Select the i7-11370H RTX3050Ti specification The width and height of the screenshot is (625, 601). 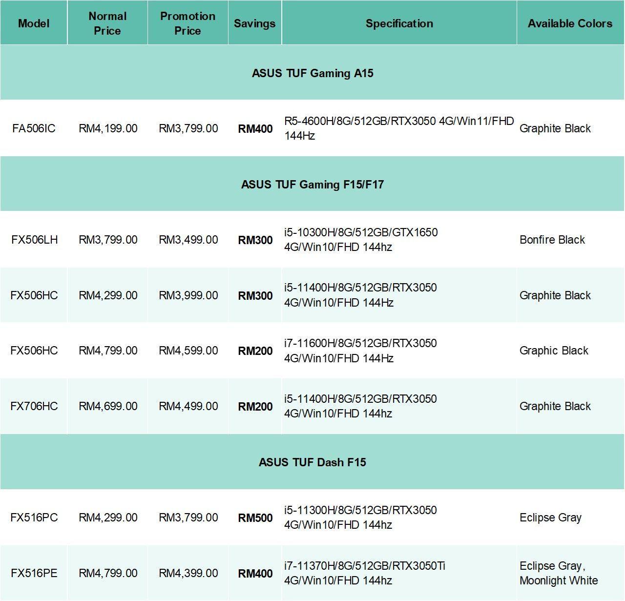click(365, 573)
